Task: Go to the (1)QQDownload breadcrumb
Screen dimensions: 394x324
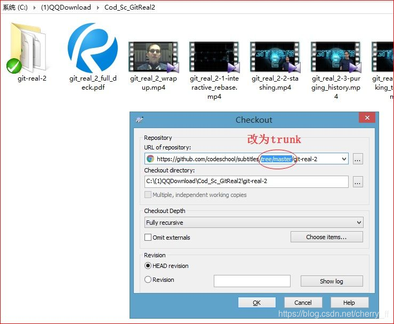Action: (x=66, y=7)
